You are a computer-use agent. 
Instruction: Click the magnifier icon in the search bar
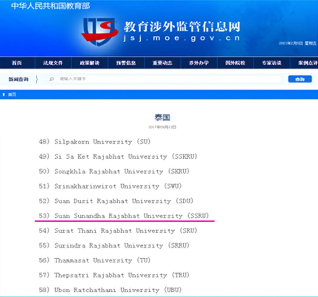click(52, 79)
